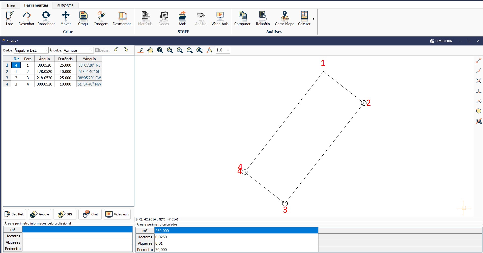Select the 25.000 distance cell in row 1

[65, 65]
